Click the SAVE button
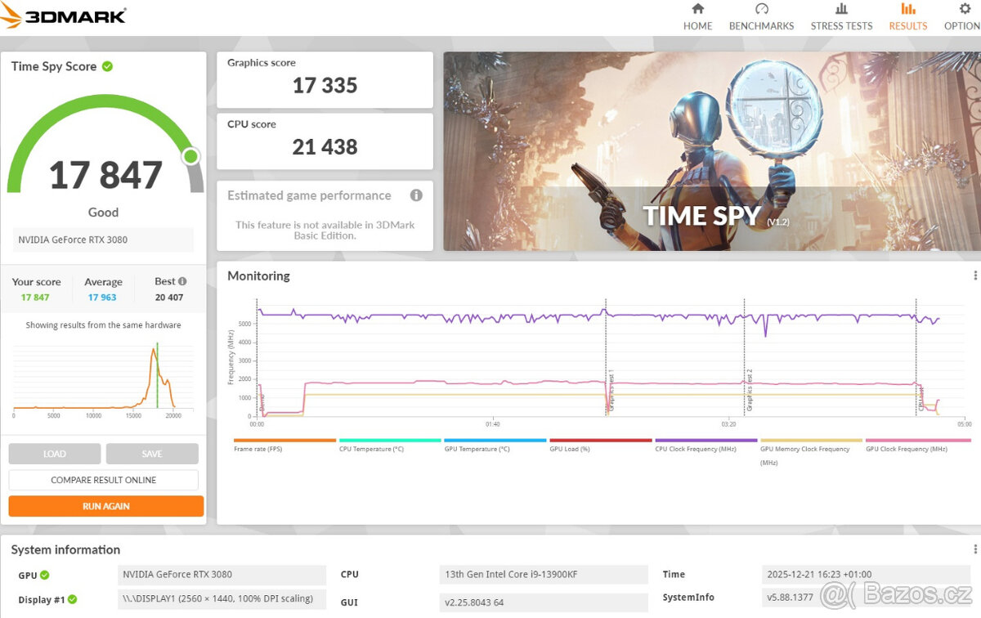The image size is (981, 618). tap(153, 453)
